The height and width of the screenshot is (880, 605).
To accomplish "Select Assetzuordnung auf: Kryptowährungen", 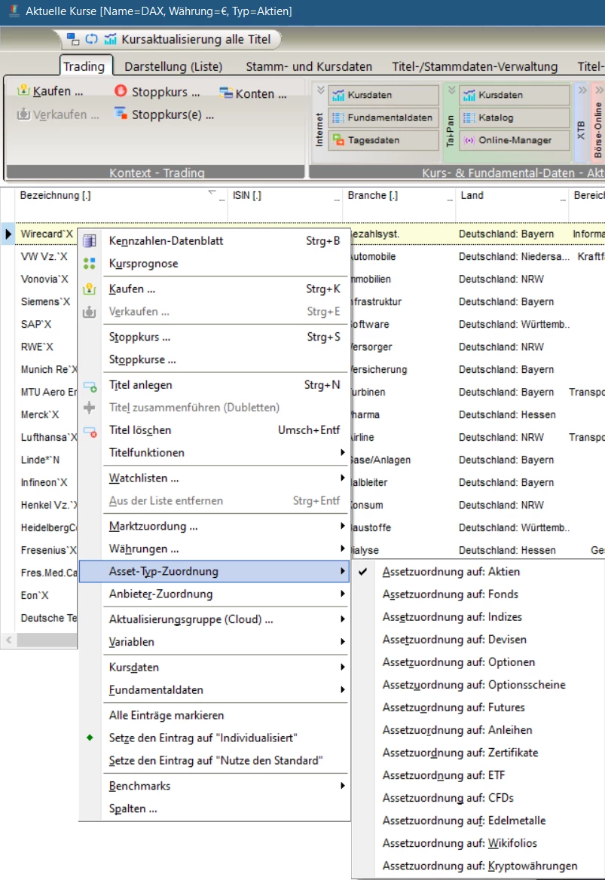I will 480,866.
